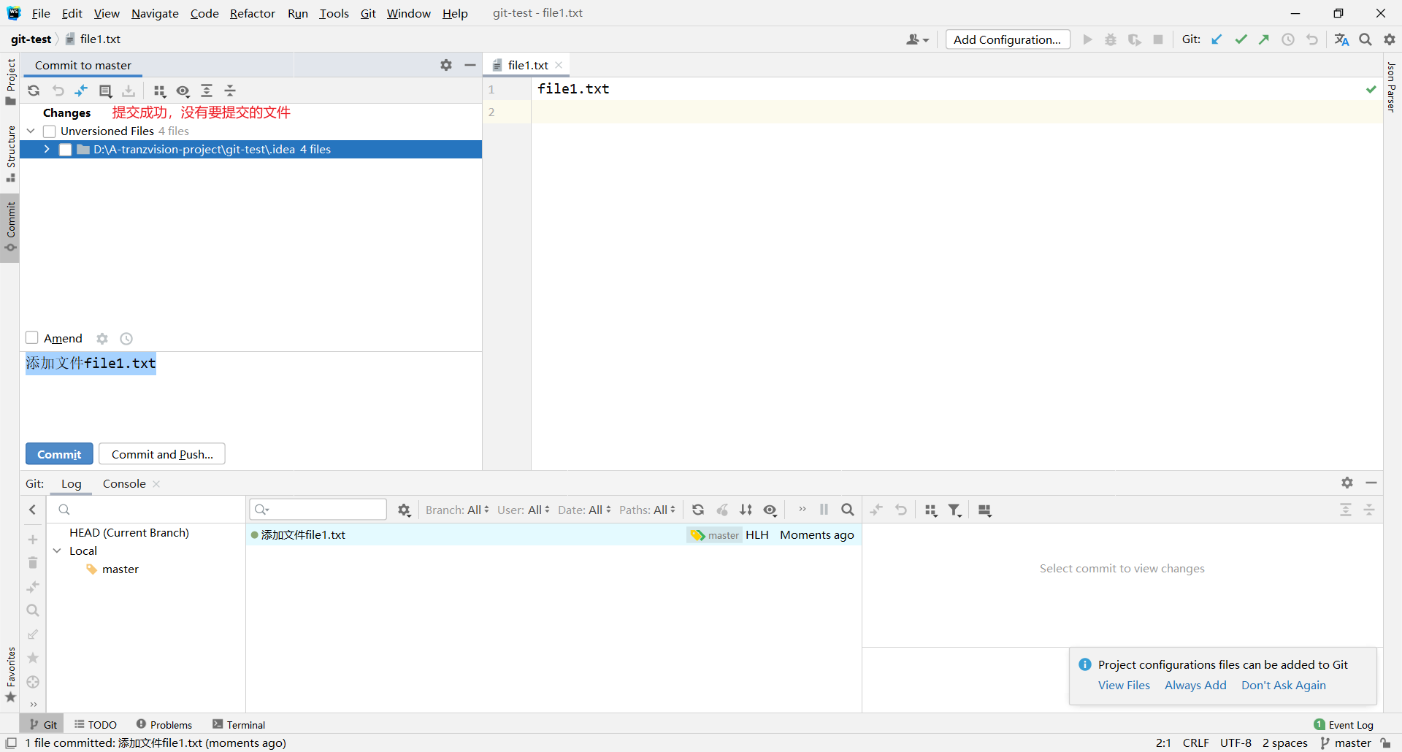
Task: Open the cherry-pick icon in Git log
Action: tap(724, 510)
